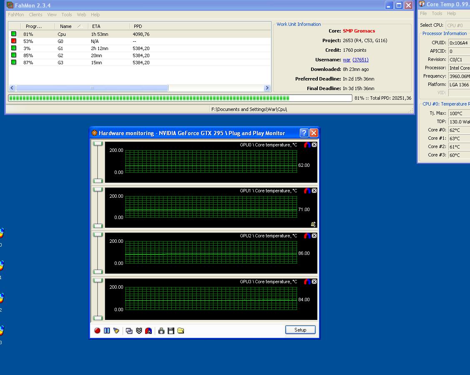Screen dimensions: 470x375
Task: Click red status square for G0 client
Action: [x=13, y=41]
